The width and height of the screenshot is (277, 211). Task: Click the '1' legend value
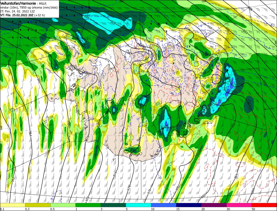click(x=76, y=209)
